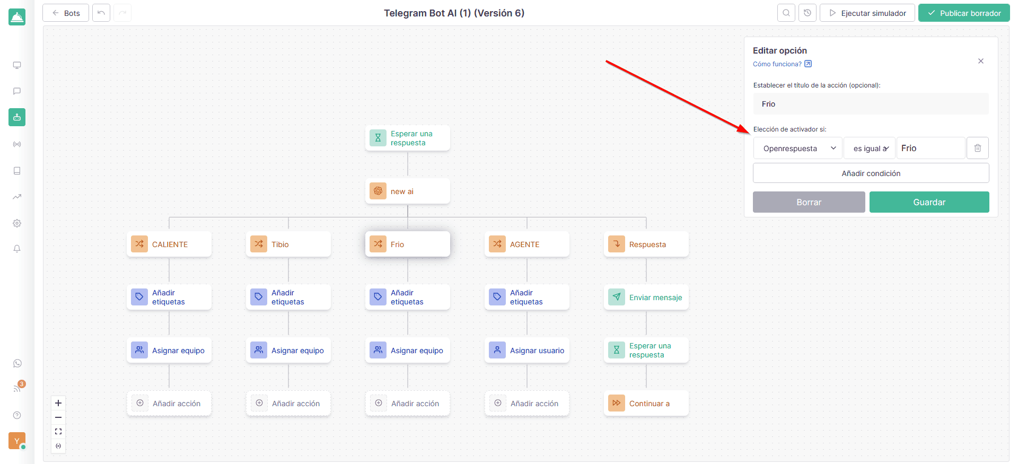Click Añadir acción under Tibio branch

click(288, 403)
